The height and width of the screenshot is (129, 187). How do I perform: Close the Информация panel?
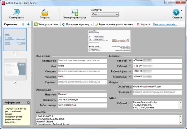(x=28, y=102)
